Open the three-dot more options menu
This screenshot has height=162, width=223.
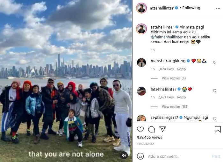[218, 8]
